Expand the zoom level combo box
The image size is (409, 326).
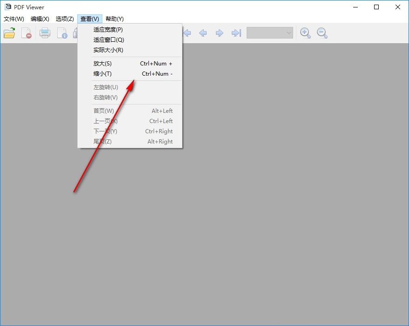point(270,33)
